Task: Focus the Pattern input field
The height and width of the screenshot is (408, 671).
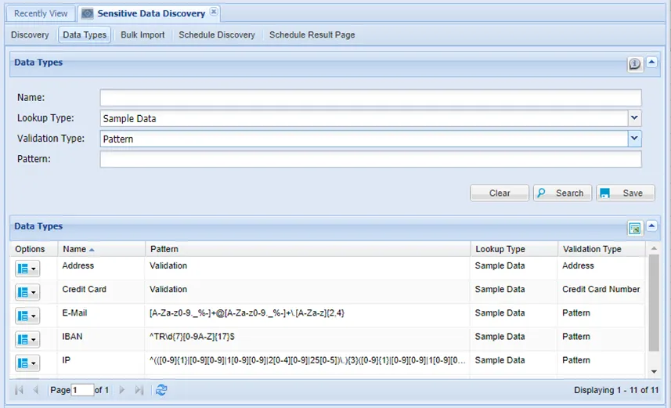Action: 370,159
